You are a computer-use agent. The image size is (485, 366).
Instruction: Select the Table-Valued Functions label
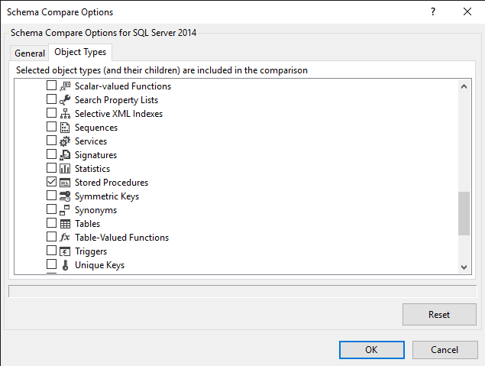(x=121, y=238)
